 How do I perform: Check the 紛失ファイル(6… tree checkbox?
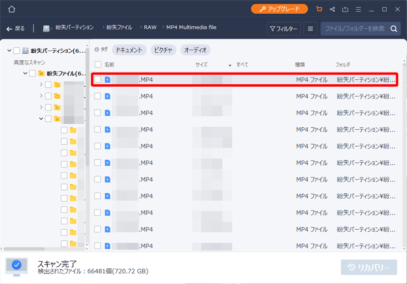(x=33, y=73)
